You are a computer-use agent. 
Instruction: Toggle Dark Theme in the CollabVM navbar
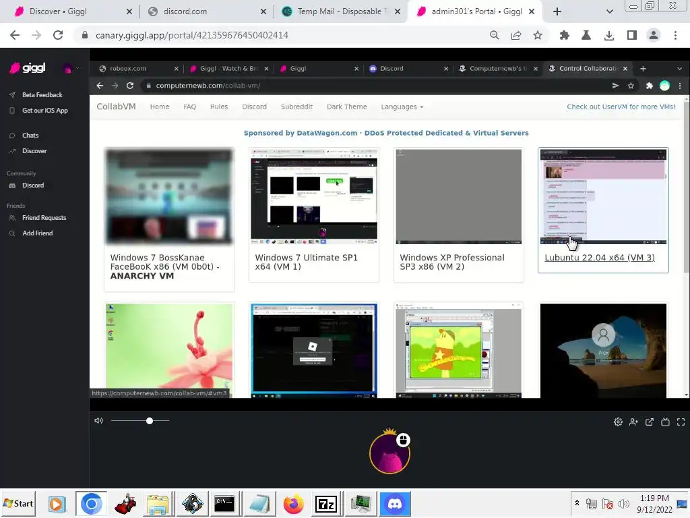[x=347, y=107]
